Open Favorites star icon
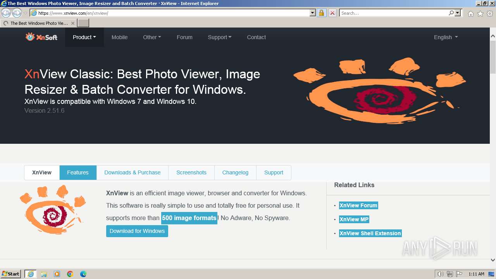This screenshot has width=496, height=279. tap(480, 14)
